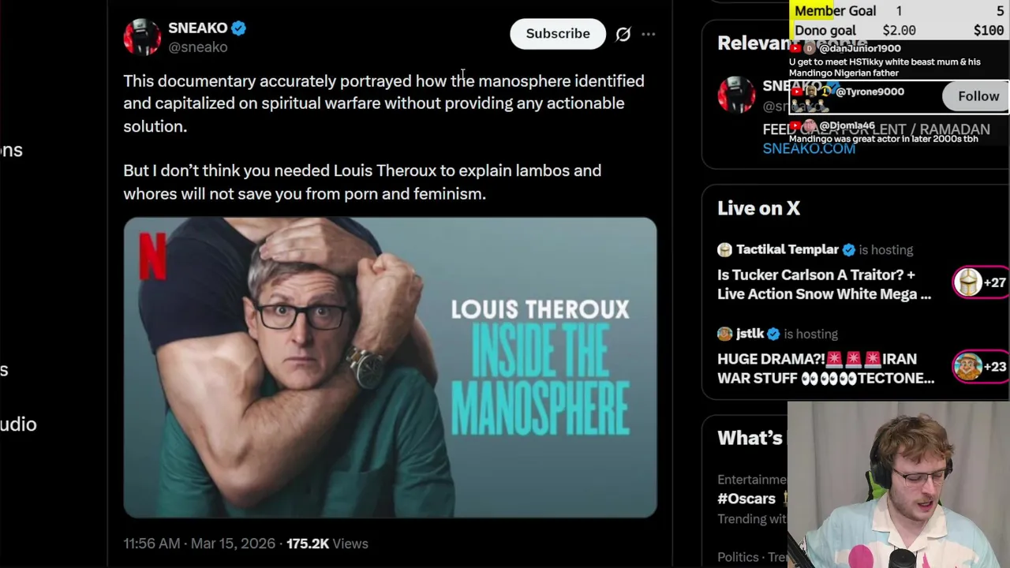Open the #Oscars trending topic
Screen dimensions: 1010x568
pos(746,499)
